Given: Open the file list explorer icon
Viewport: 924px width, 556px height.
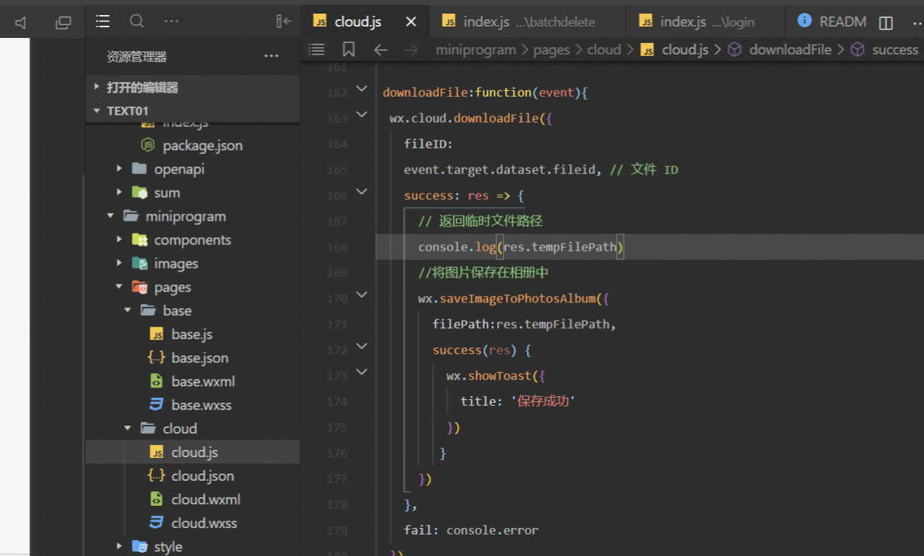Looking at the screenshot, I should tap(103, 21).
